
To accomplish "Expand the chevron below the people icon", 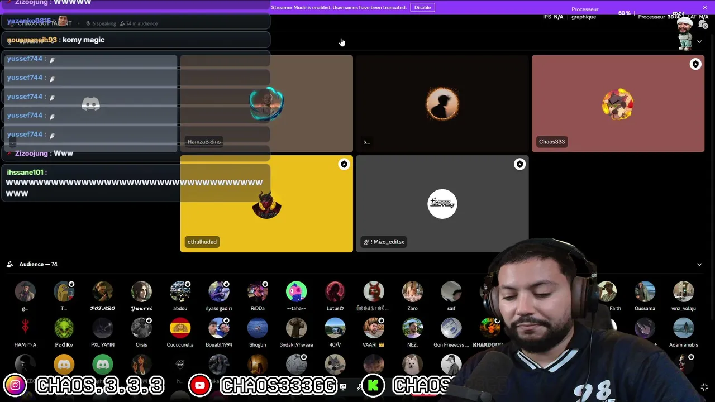I will (699, 42).
